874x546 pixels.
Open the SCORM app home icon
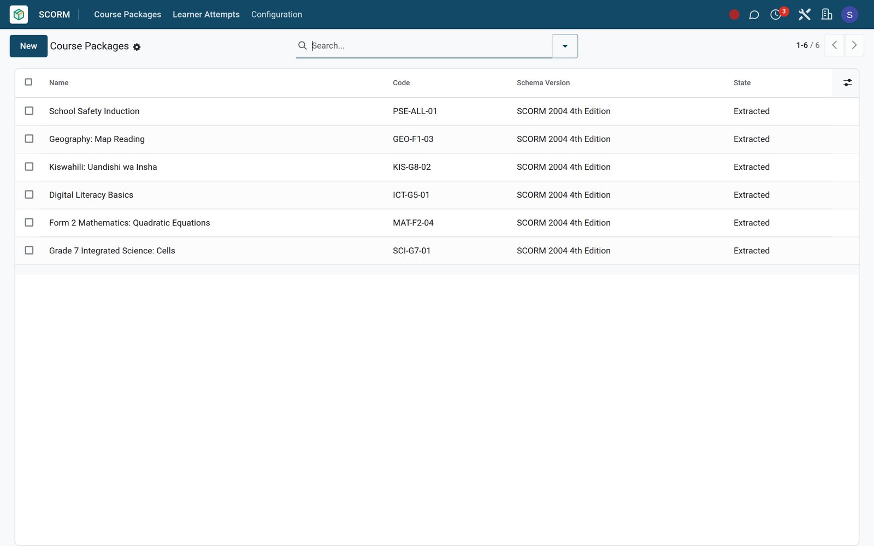[x=19, y=15]
